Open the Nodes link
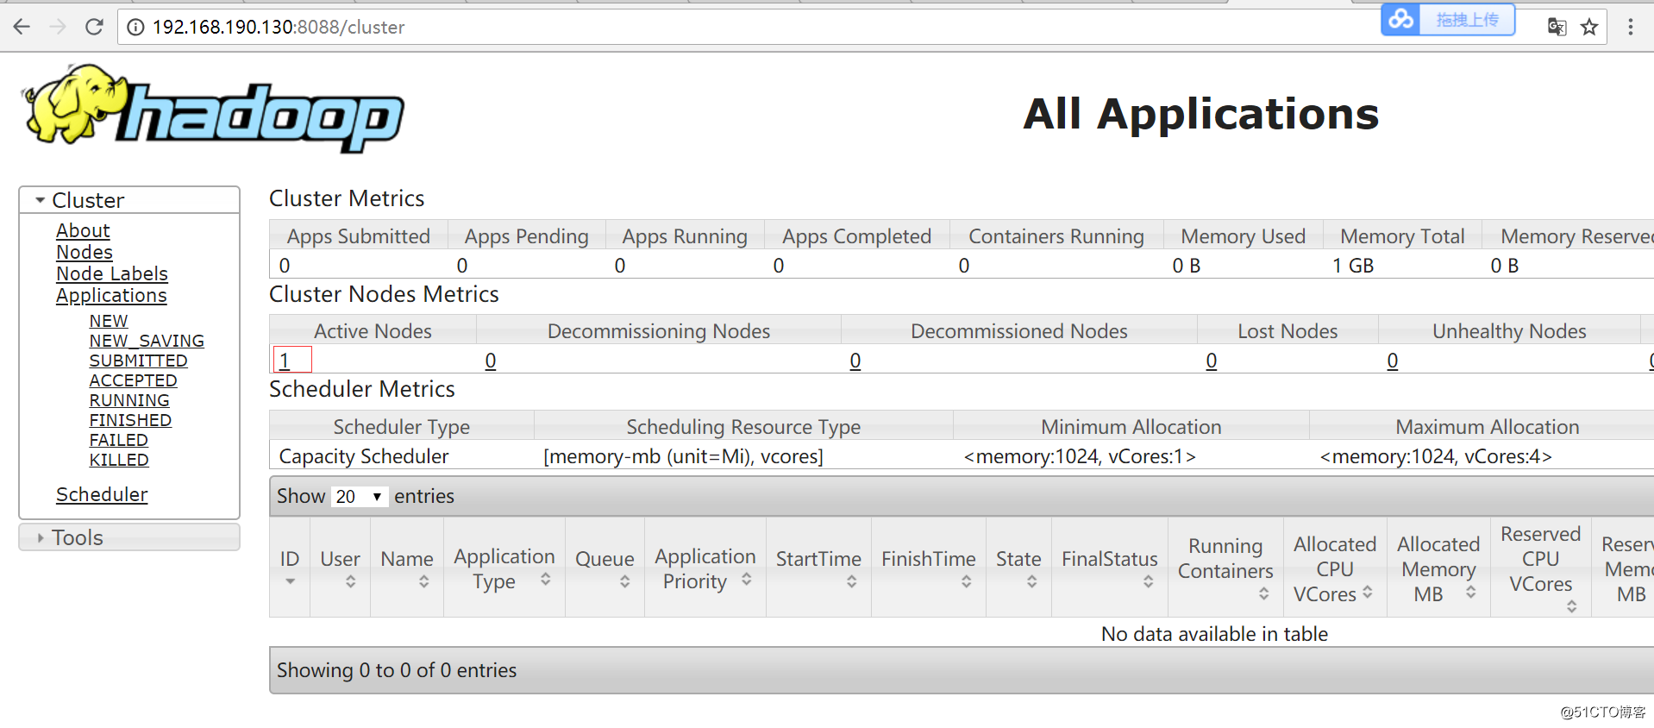The width and height of the screenshot is (1654, 728). pyautogui.click(x=85, y=252)
